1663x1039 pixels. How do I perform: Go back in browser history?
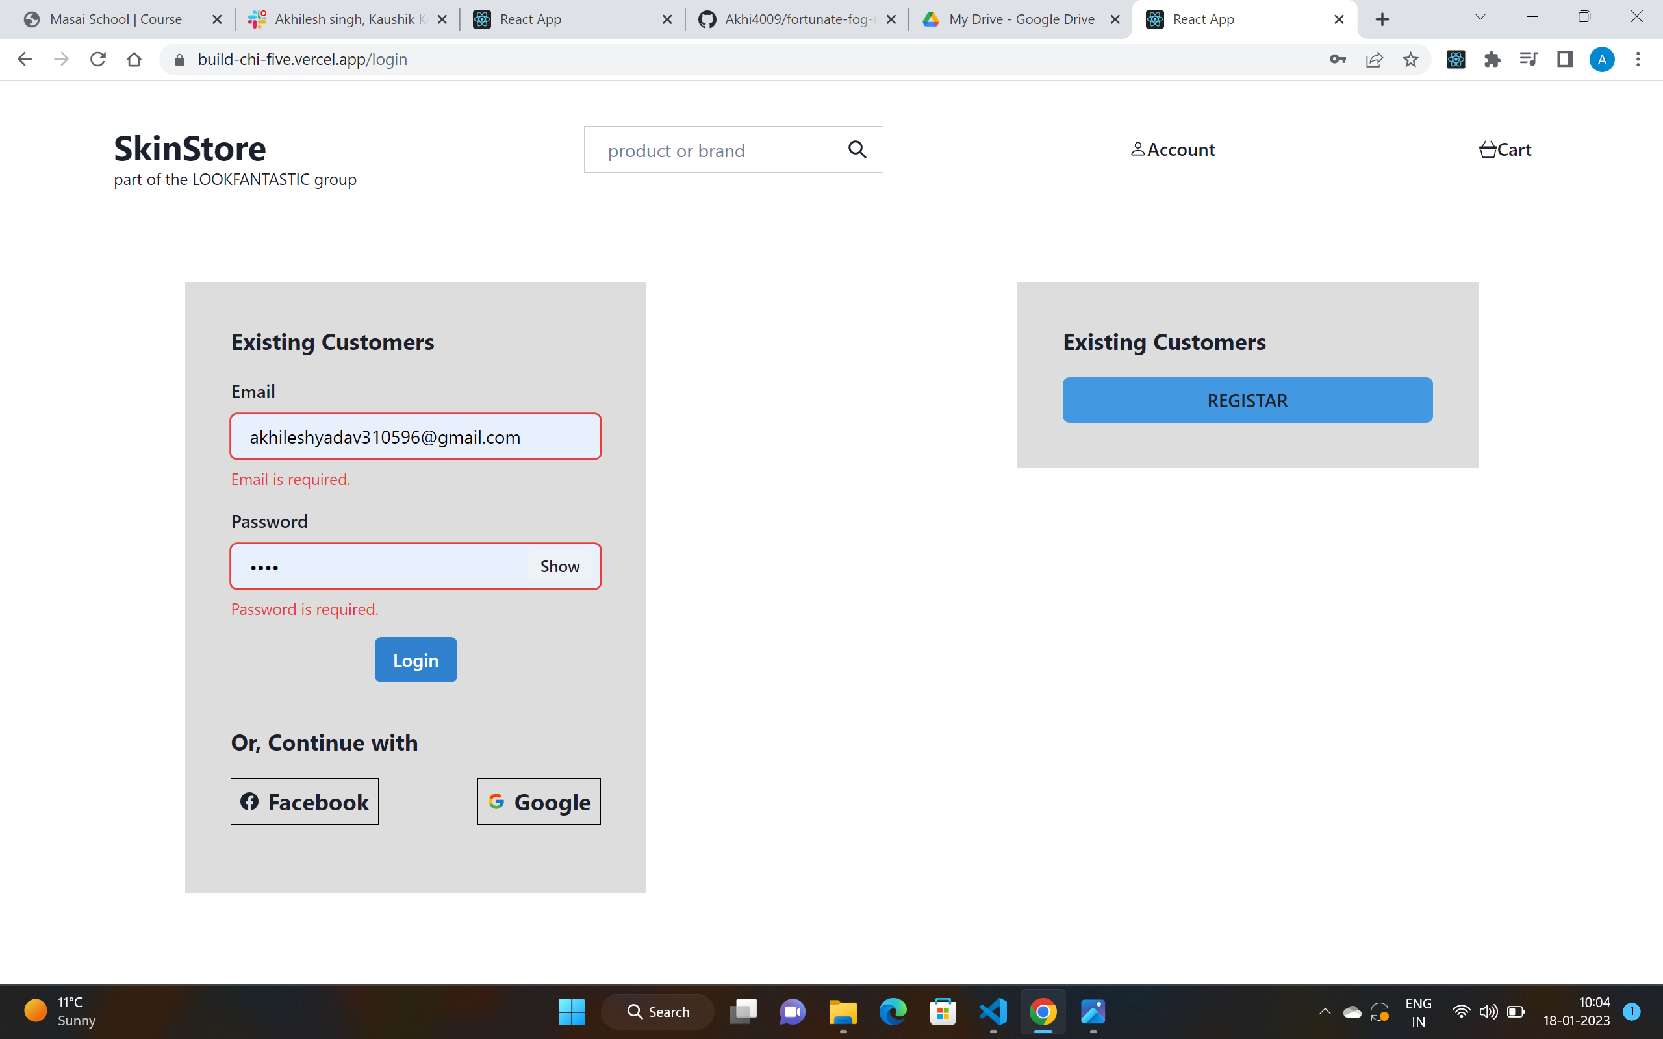[25, 59]
